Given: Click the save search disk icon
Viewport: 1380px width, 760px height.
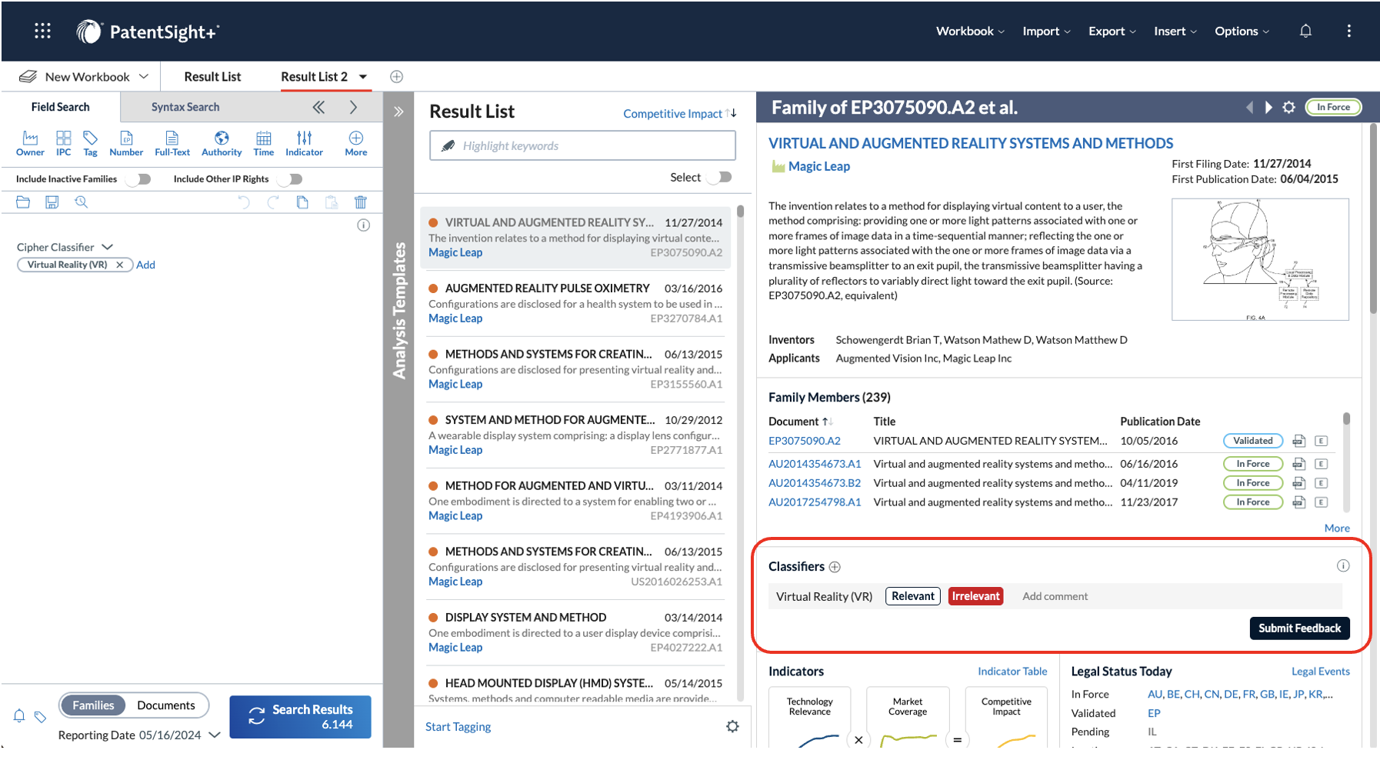Looking at the screenshot, I should click(x=52, y=202).
